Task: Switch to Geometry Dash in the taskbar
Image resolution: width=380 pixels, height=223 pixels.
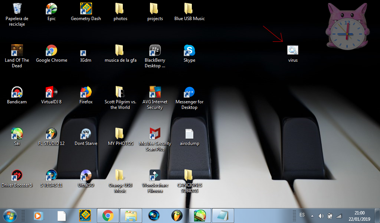Action: pyautogui.click(x=85, y=216)
